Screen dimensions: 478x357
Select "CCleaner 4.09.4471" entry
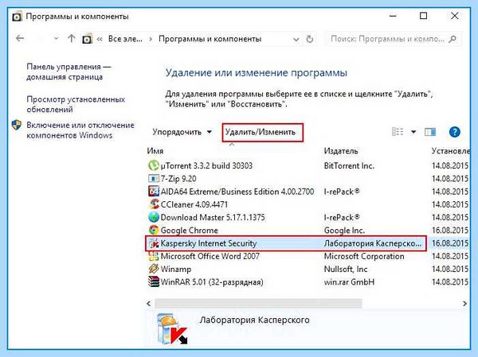(x=194, y=204)
